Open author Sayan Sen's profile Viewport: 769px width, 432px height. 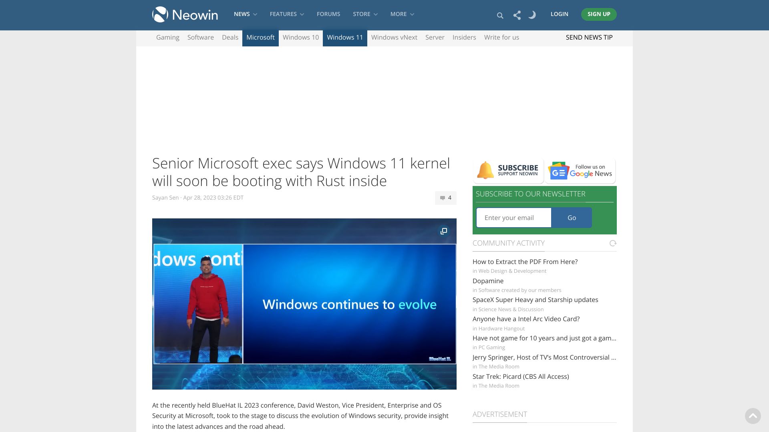(x=165, y=198)
